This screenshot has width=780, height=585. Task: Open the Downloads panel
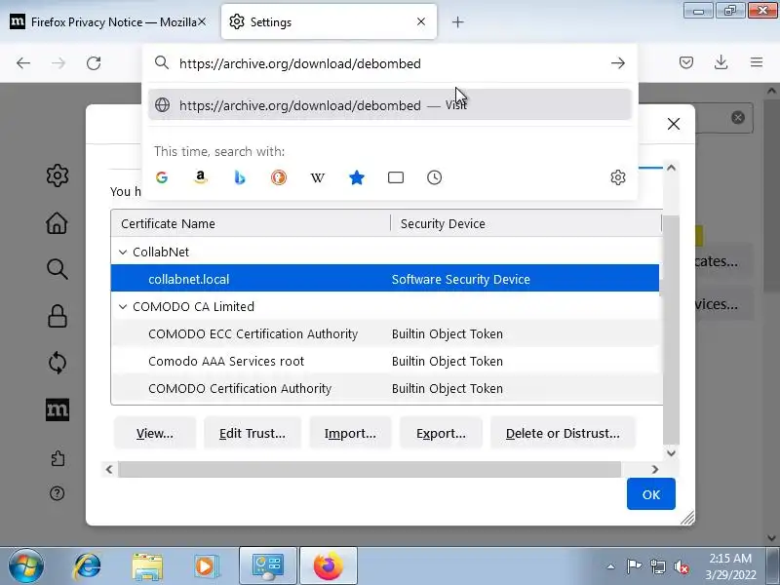(721, 62)
